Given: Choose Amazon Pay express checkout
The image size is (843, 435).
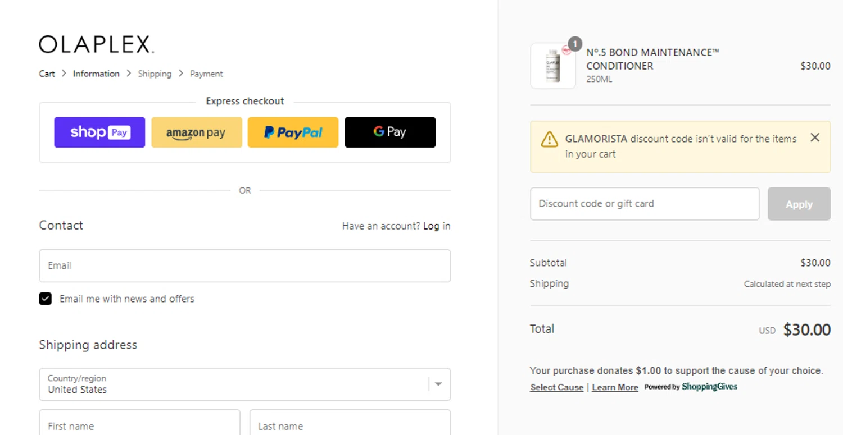Looking at the screenshot, I should 197,132.
